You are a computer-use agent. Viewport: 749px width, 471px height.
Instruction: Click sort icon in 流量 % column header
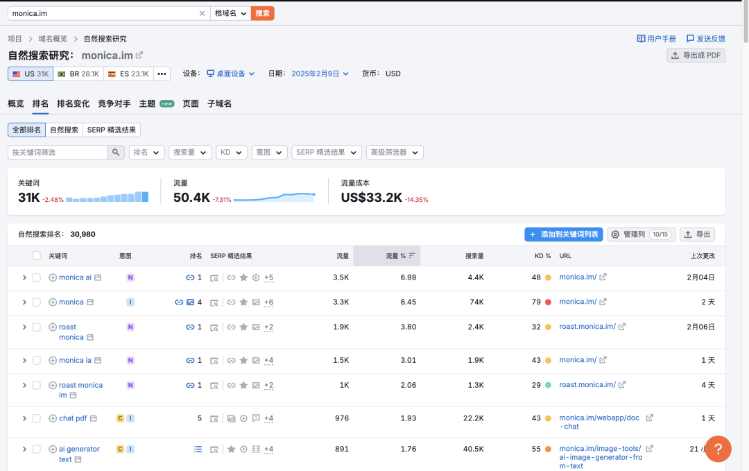(x=412, y=256)
